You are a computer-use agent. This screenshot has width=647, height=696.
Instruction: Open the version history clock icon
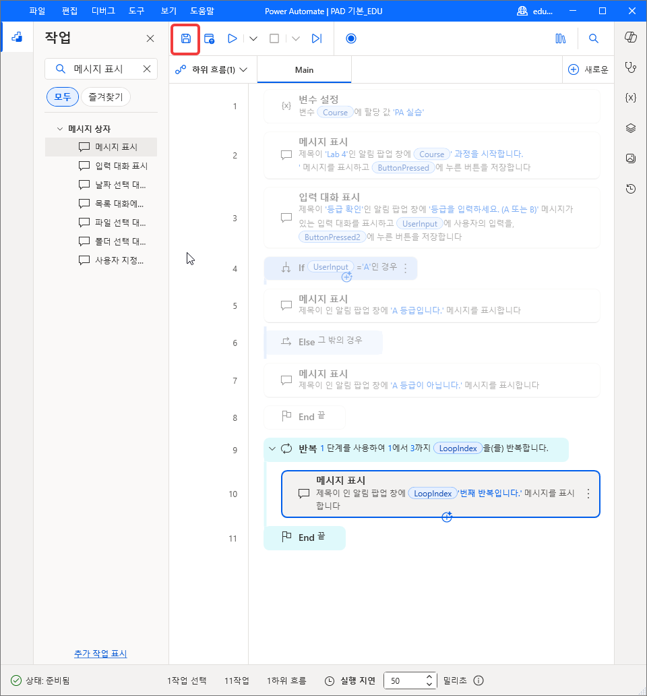click(x=631, y=189)
